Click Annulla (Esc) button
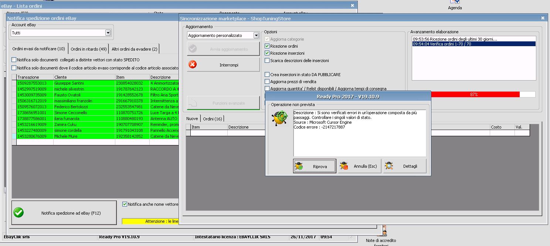The image size is (550, 246). click(360, 166)
